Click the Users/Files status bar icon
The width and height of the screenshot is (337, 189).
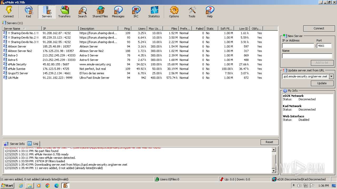pos(157,179)
